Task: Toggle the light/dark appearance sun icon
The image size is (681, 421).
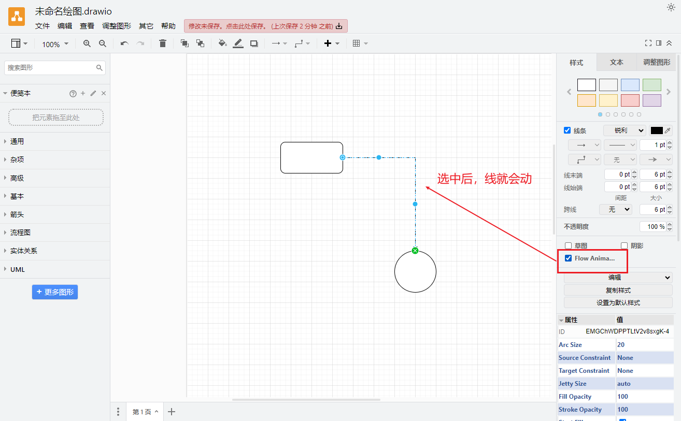Action: pyautogui.click(x=671, y=7)
